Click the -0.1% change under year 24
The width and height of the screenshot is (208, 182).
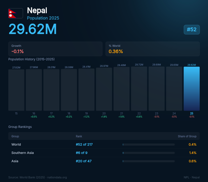(x=174, y=117)
